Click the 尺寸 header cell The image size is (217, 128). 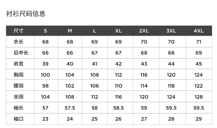(19, 31)
